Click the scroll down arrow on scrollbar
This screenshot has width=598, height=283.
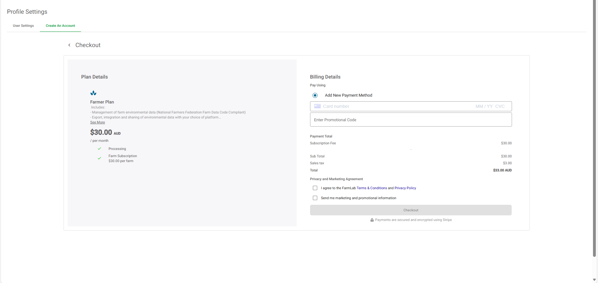pyautogui.click(x=595, y=280)
